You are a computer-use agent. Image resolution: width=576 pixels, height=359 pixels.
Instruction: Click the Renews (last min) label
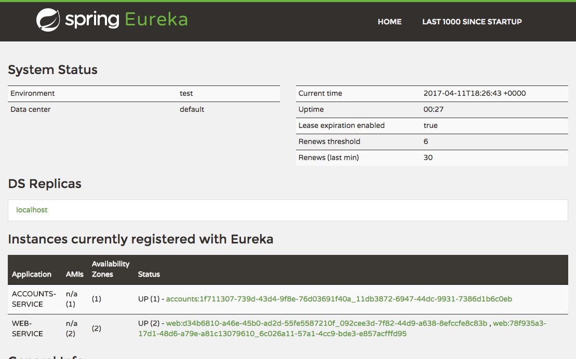(328, 158)
